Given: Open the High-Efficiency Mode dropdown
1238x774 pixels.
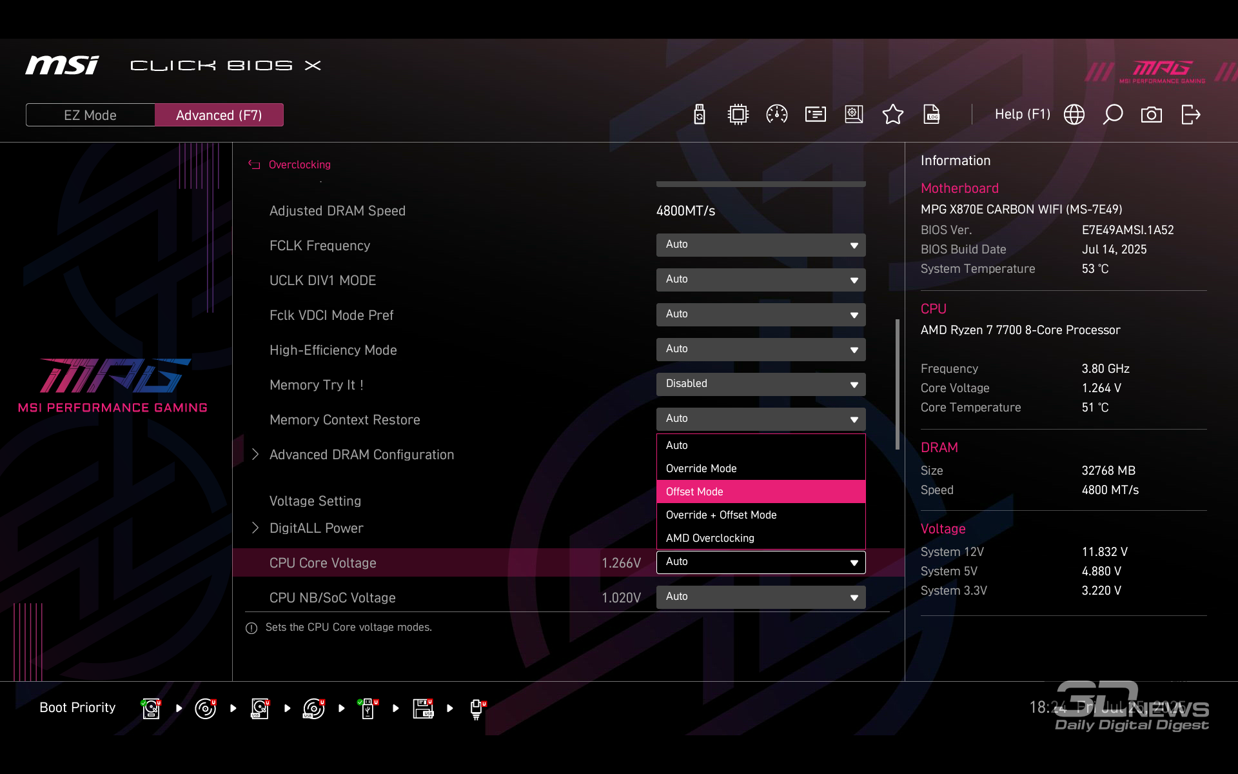Looking at the screenshot, I should [x=761, y=350].
